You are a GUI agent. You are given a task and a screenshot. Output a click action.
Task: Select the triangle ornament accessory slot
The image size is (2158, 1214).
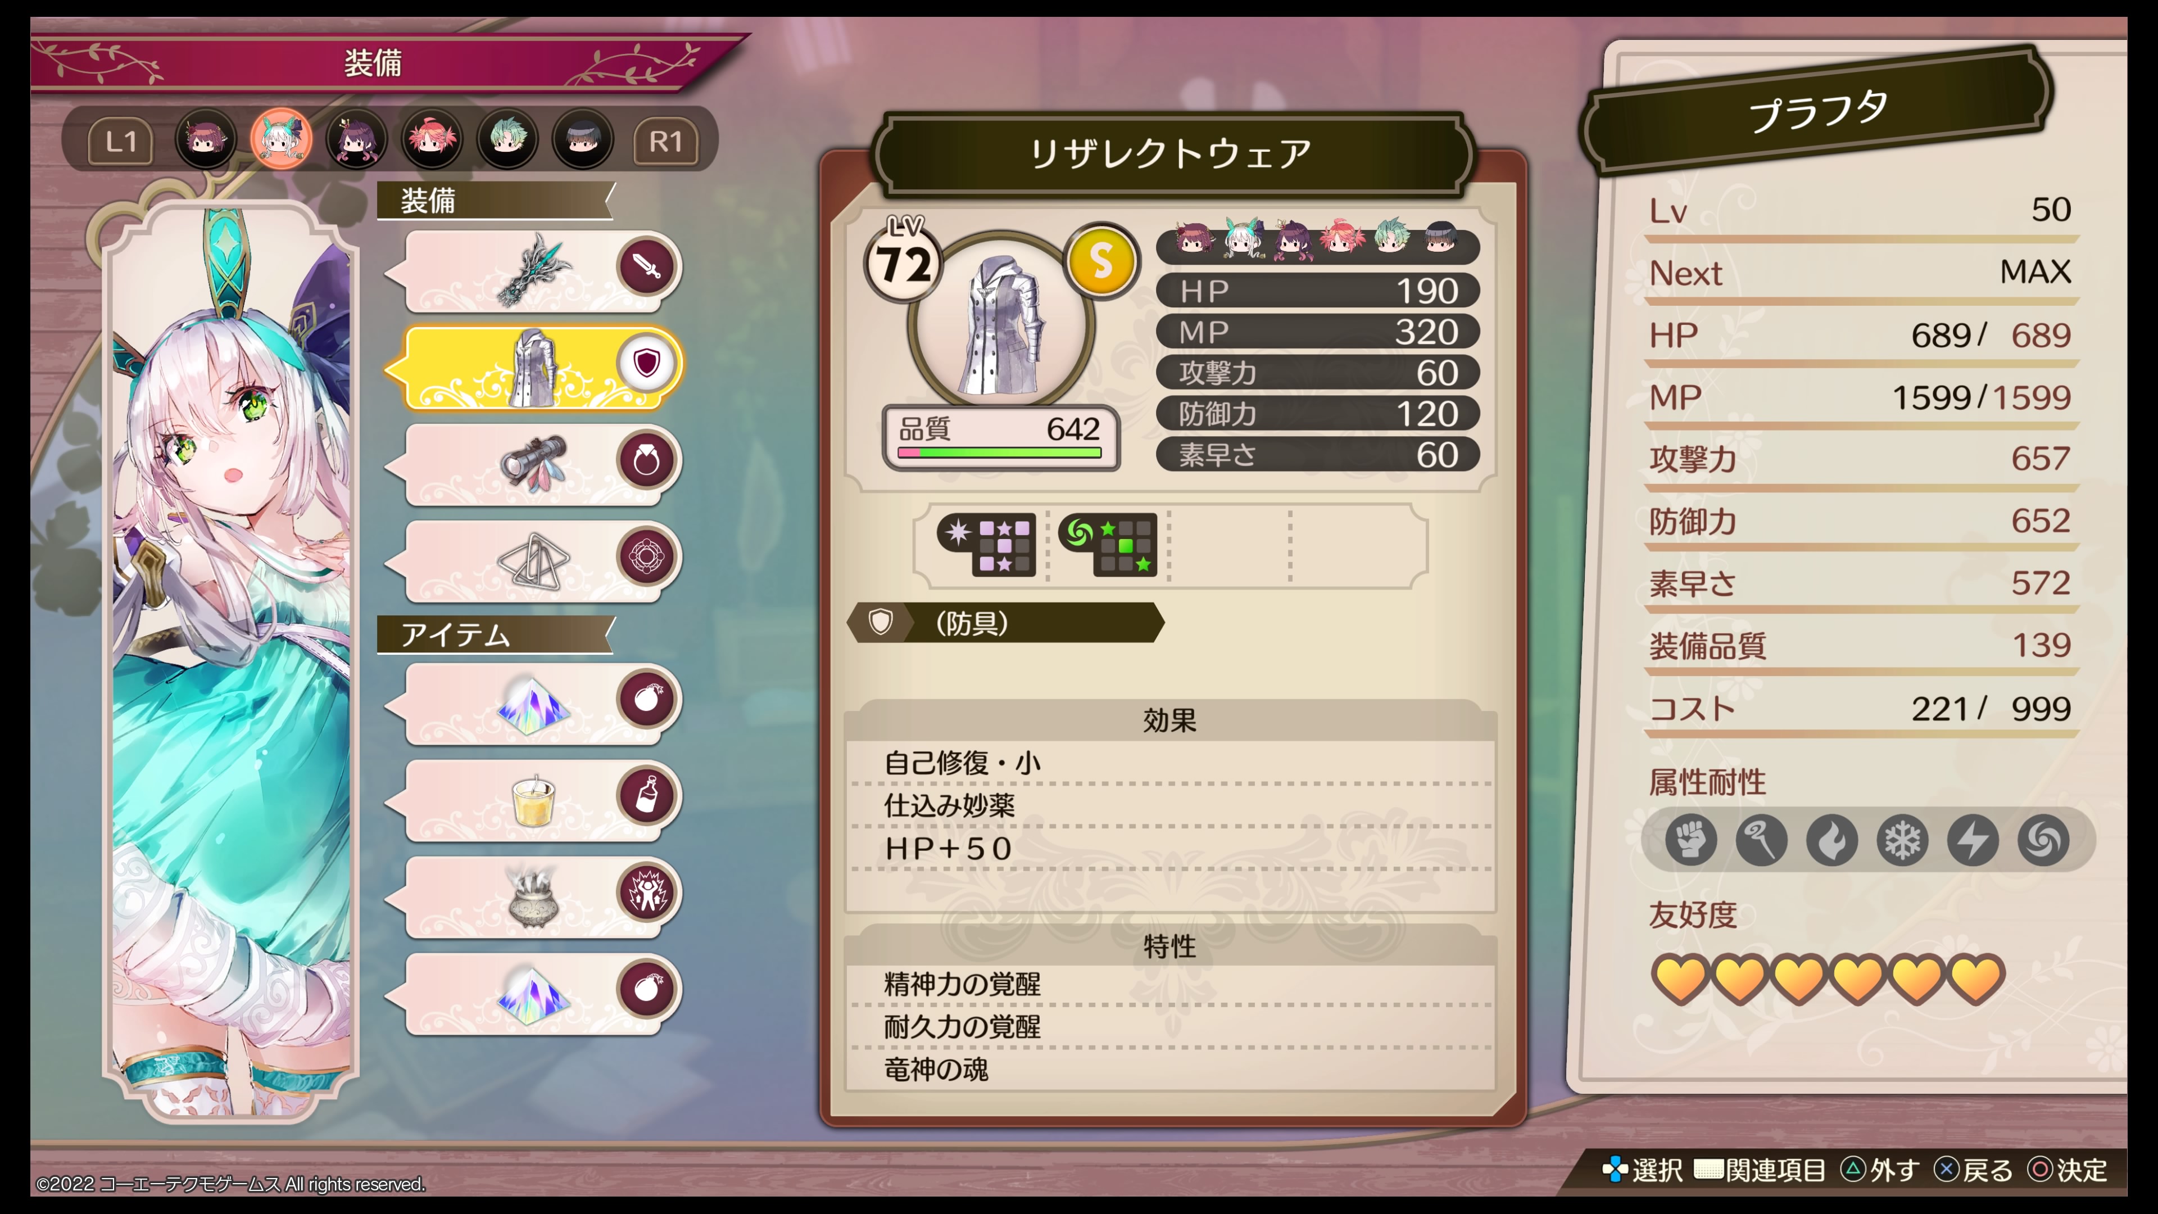(x=534, y=560)
